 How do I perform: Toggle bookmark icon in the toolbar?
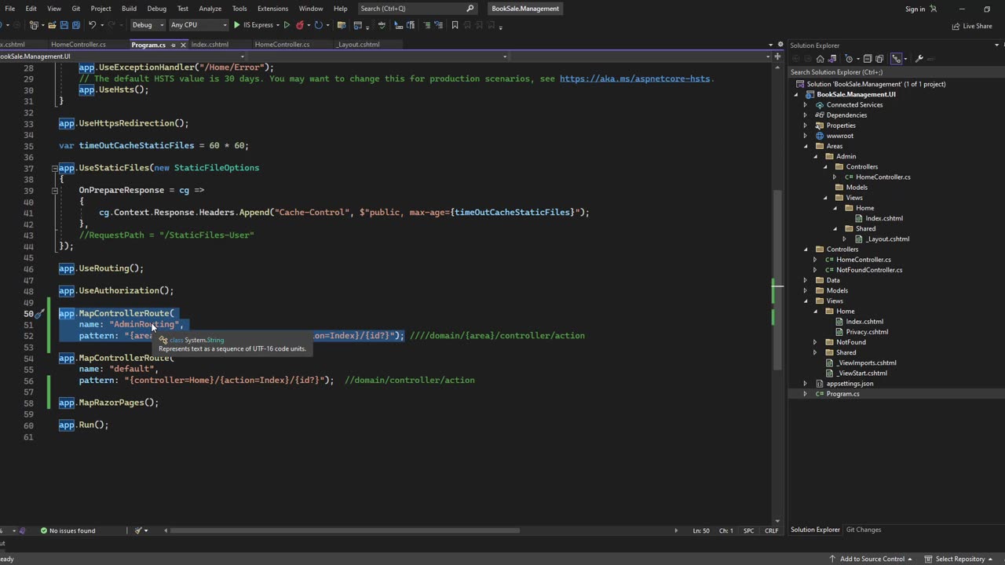[455, 25]
